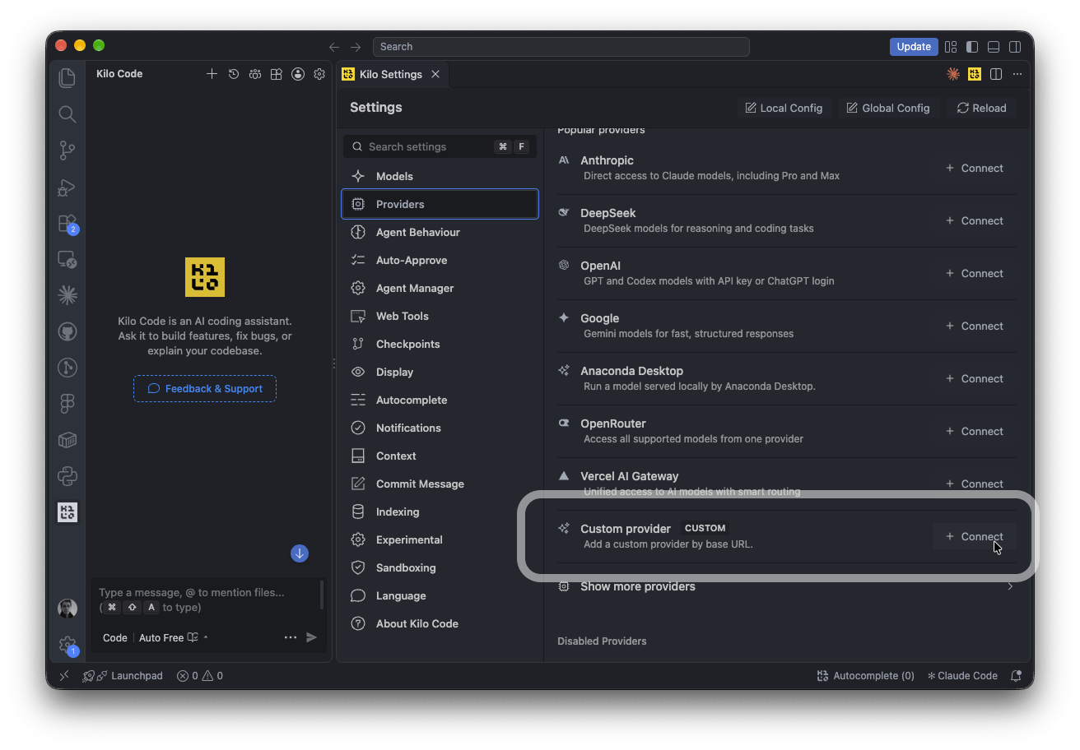Connect the Custom provider
Image resolution: width=1080 pixels, height=750 pixels.
click(975, 536)
